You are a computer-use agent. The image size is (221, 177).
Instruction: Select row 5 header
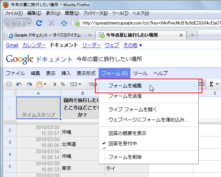[10, 166]
